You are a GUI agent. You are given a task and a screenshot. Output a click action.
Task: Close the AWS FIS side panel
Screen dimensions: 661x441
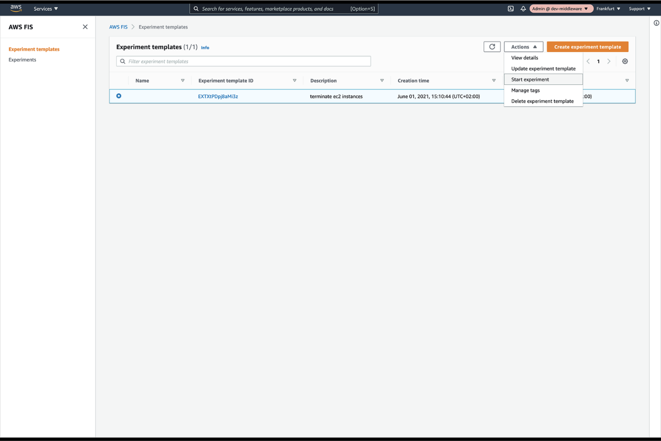coord(85,27)
